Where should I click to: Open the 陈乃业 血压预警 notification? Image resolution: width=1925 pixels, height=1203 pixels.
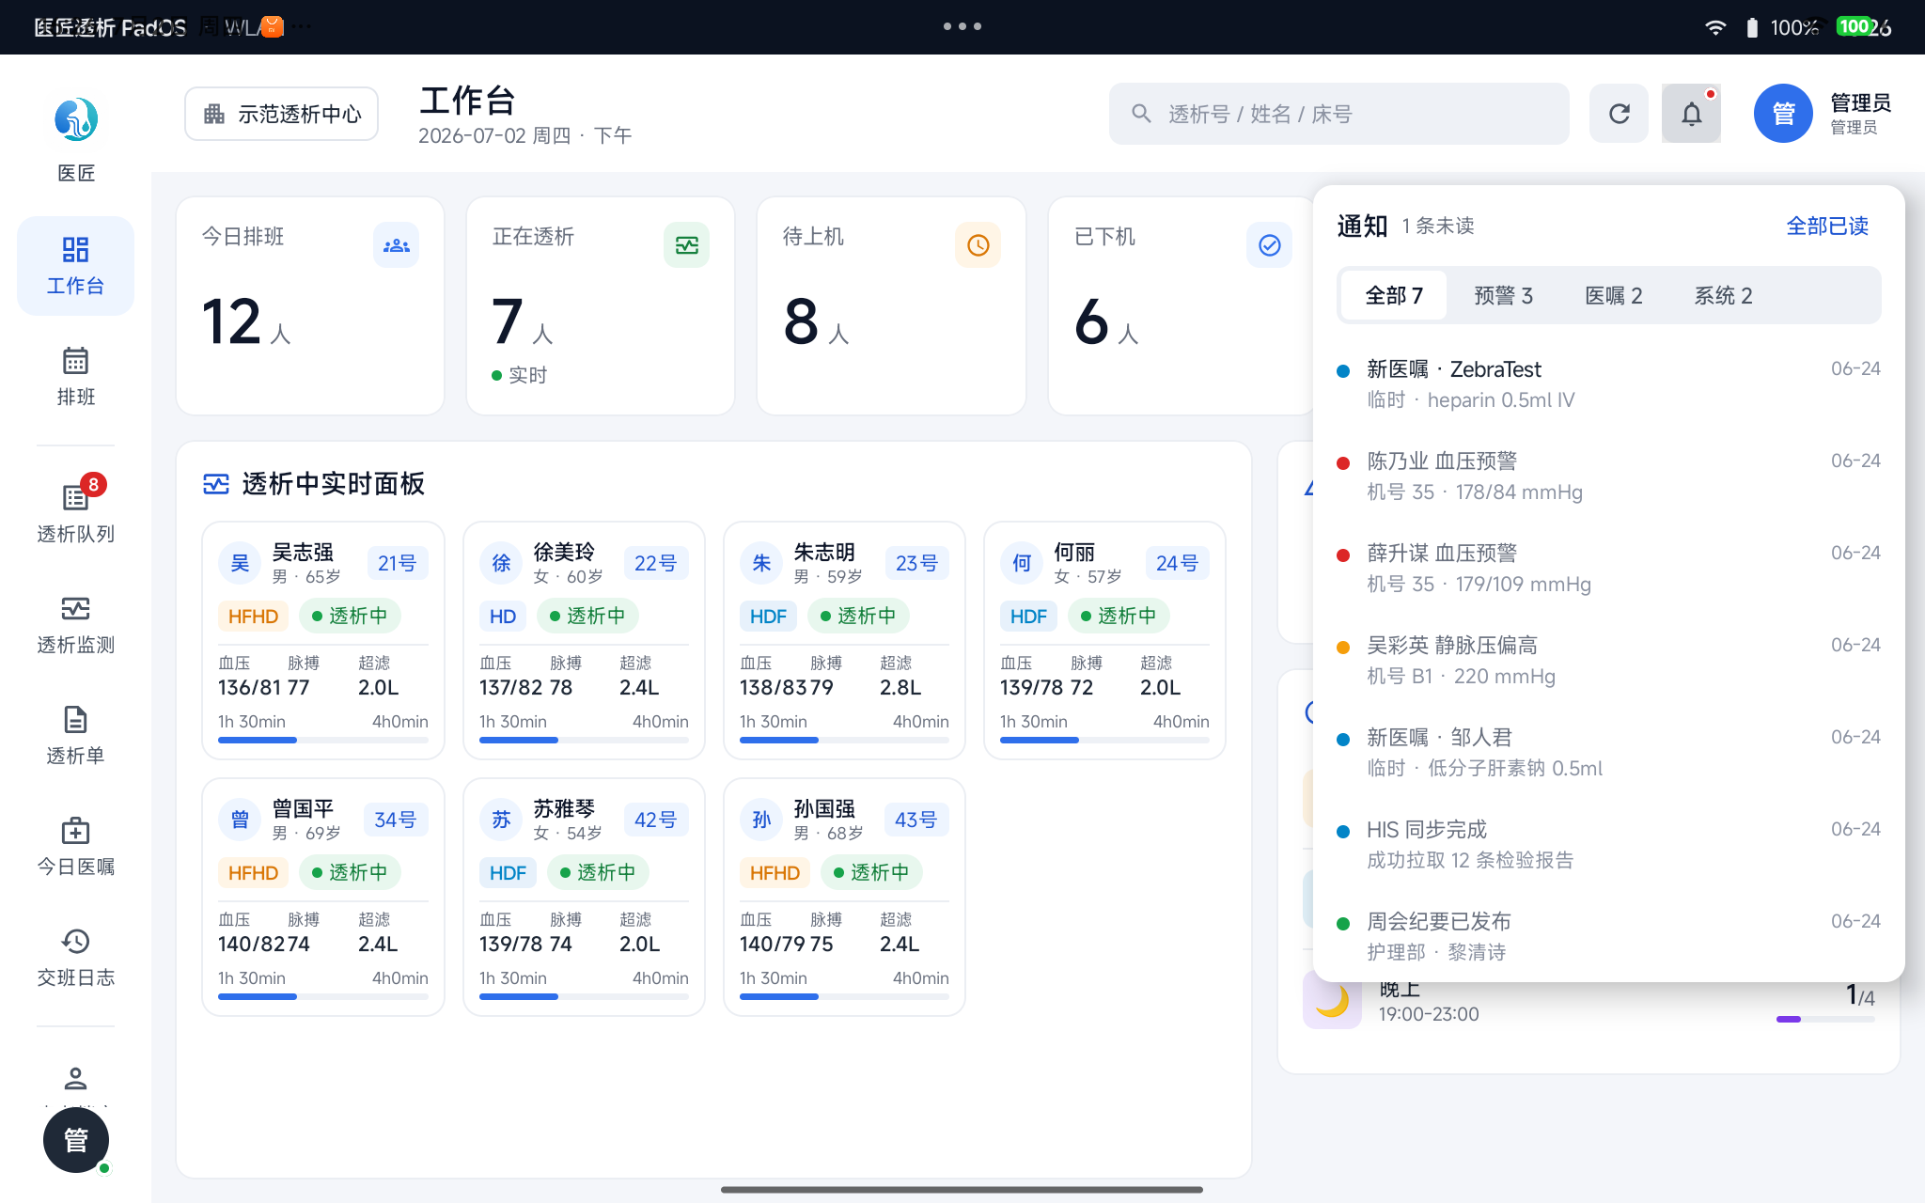click(1609, 477)
